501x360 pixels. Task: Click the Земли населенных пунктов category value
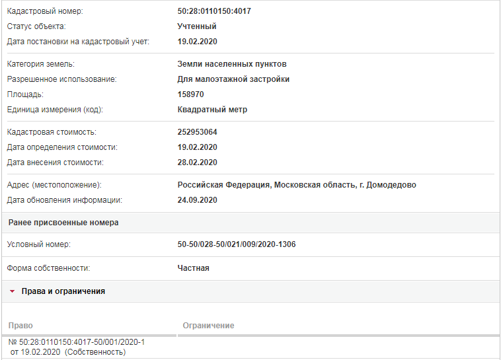point(232,64)
